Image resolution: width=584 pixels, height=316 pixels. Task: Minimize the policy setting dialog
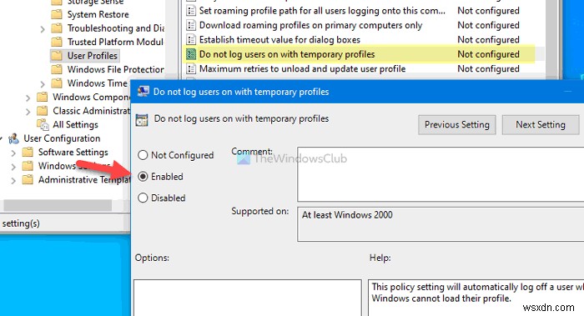tap(567, 92)
